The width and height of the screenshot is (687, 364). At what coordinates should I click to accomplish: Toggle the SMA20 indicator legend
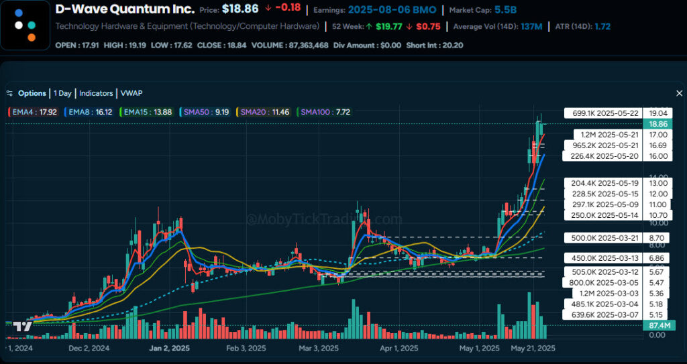click(264, 112)
